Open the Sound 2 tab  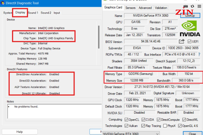46,13
